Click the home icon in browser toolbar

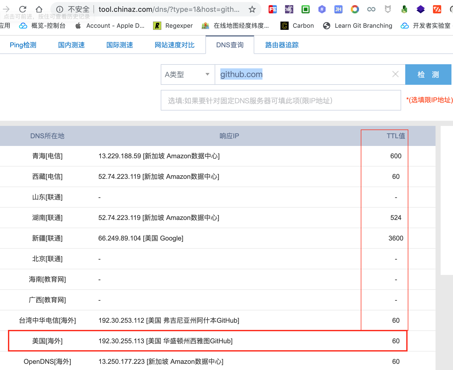(x=39, y=10)
